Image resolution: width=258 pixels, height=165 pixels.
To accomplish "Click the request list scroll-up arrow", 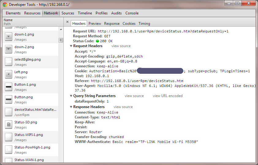I will 61,29.
